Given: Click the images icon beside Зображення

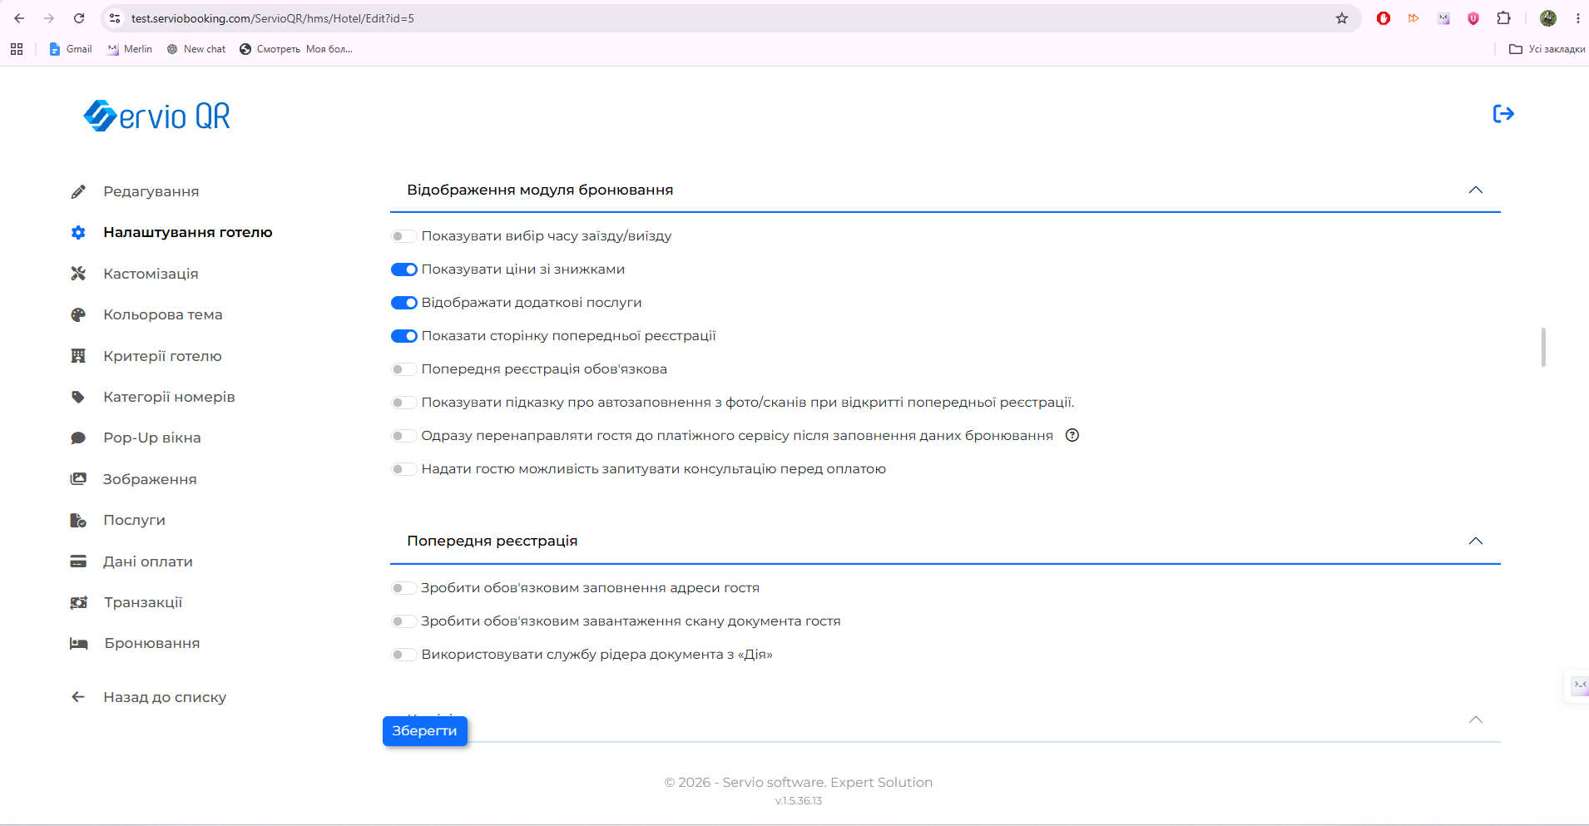Looking at the screenshot, I should click(x=78, y=479).
